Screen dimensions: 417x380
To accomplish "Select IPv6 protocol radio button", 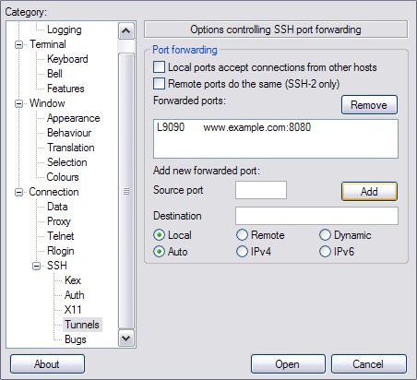I will point(325,252).
